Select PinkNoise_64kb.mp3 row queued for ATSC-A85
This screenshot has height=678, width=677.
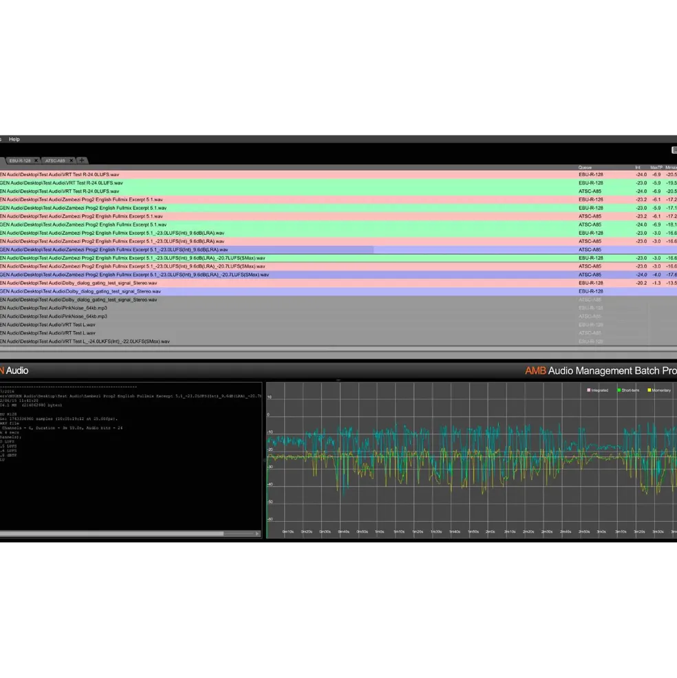(x=338, y=317)
